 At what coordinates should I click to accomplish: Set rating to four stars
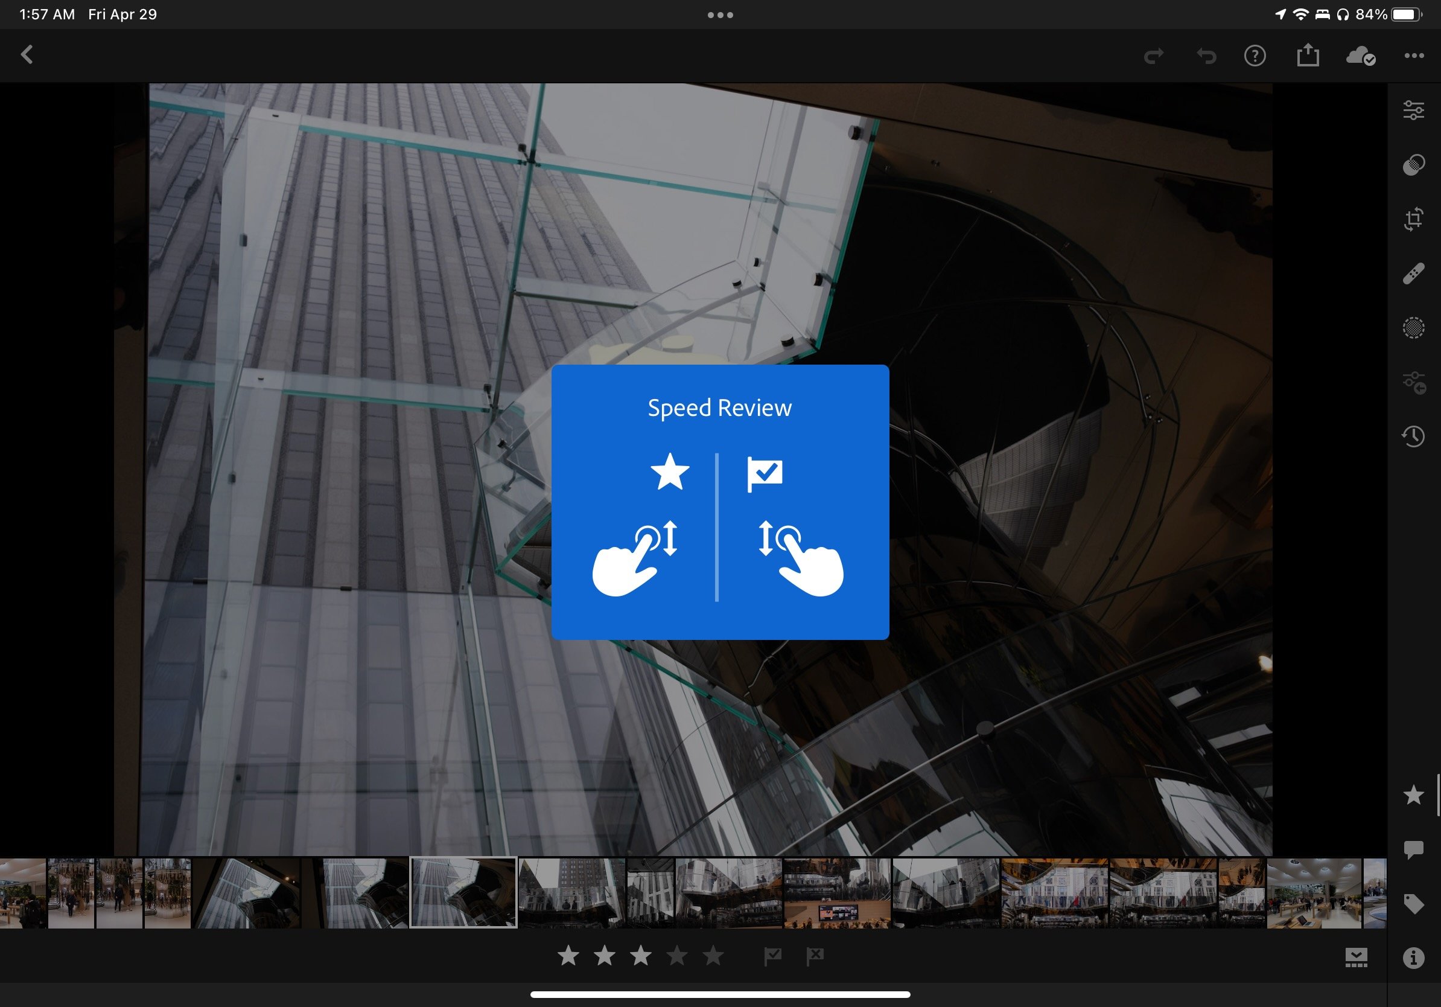677,956
